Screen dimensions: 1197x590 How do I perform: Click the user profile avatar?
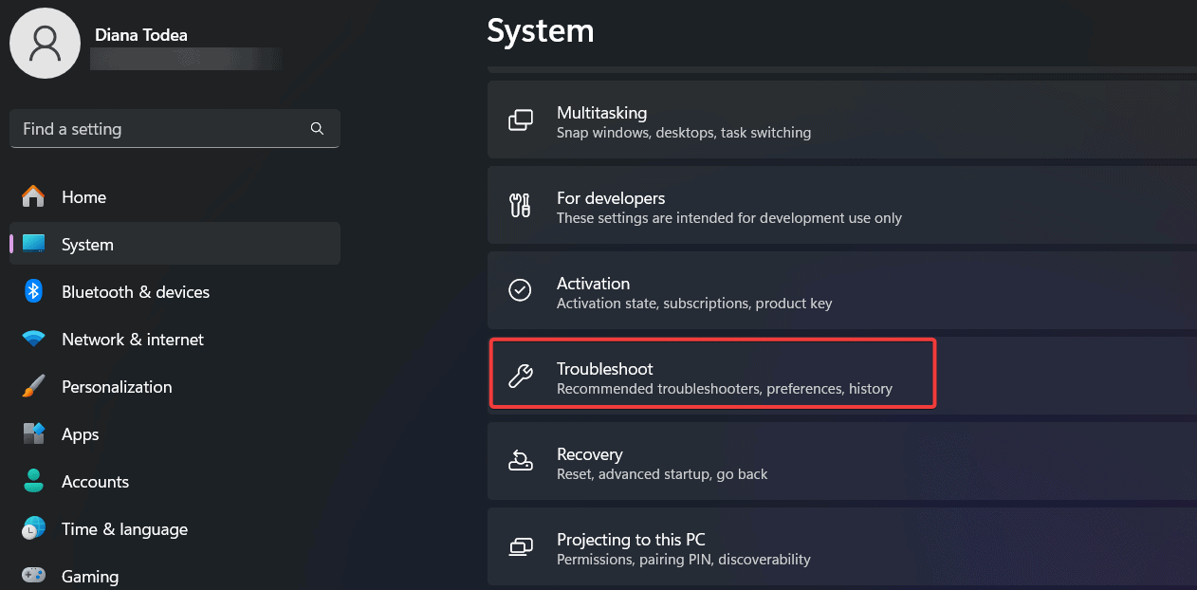pos(45,43)
